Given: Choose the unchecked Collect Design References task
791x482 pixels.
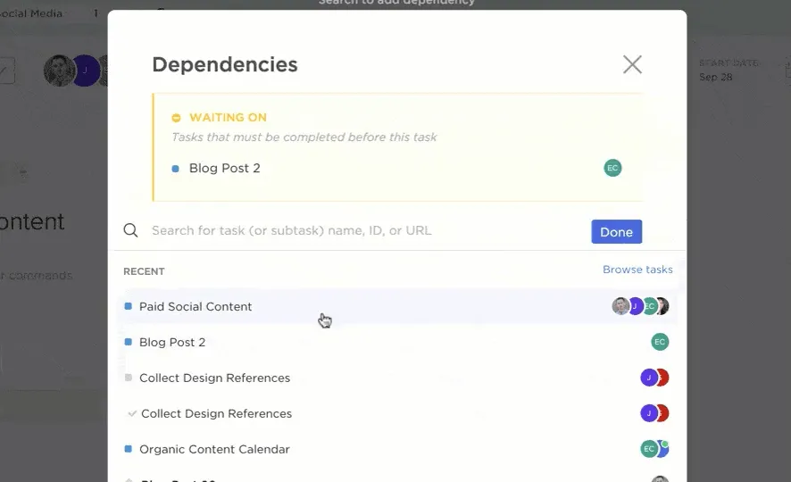Looking at the screenshot, I should 397,378.
